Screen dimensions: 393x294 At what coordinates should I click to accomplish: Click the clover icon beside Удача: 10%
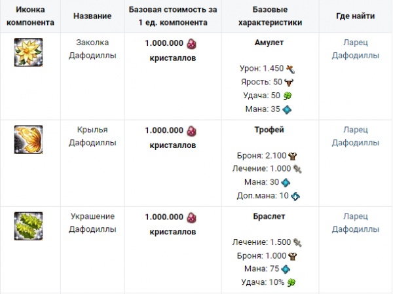point(292,282)
